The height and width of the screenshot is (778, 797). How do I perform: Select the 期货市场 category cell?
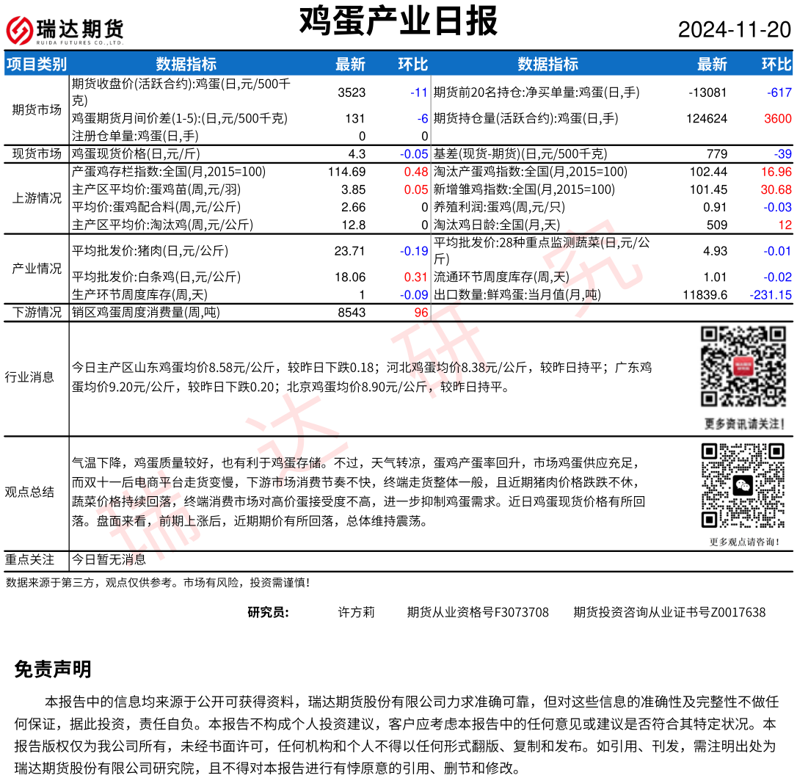(37, 110)
